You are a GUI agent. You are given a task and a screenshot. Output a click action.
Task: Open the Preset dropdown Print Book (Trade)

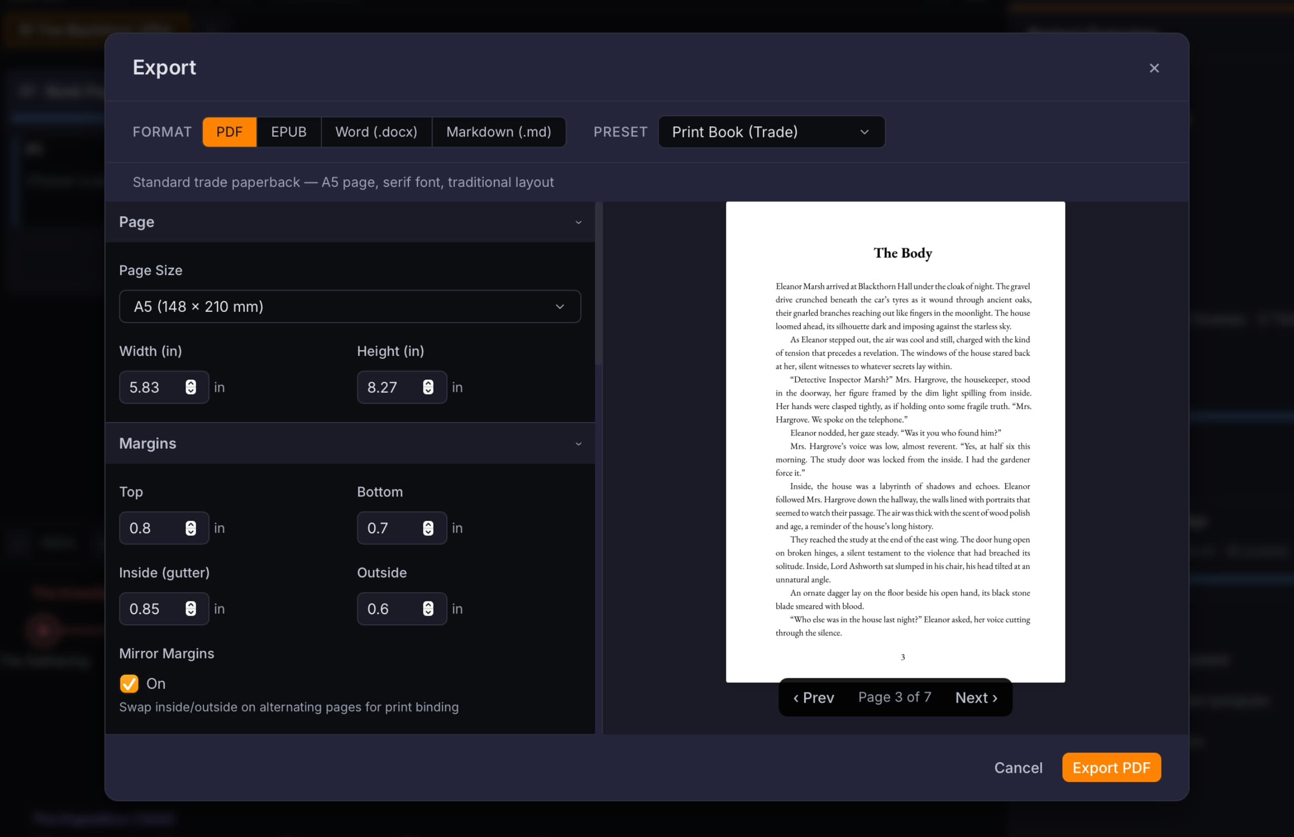(771, 131)
